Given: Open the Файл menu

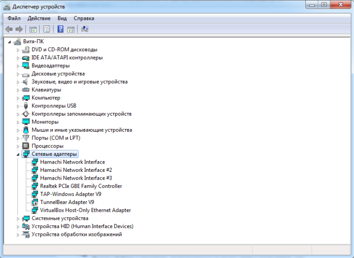Looking at the screenshot, I should pos(14,18).
